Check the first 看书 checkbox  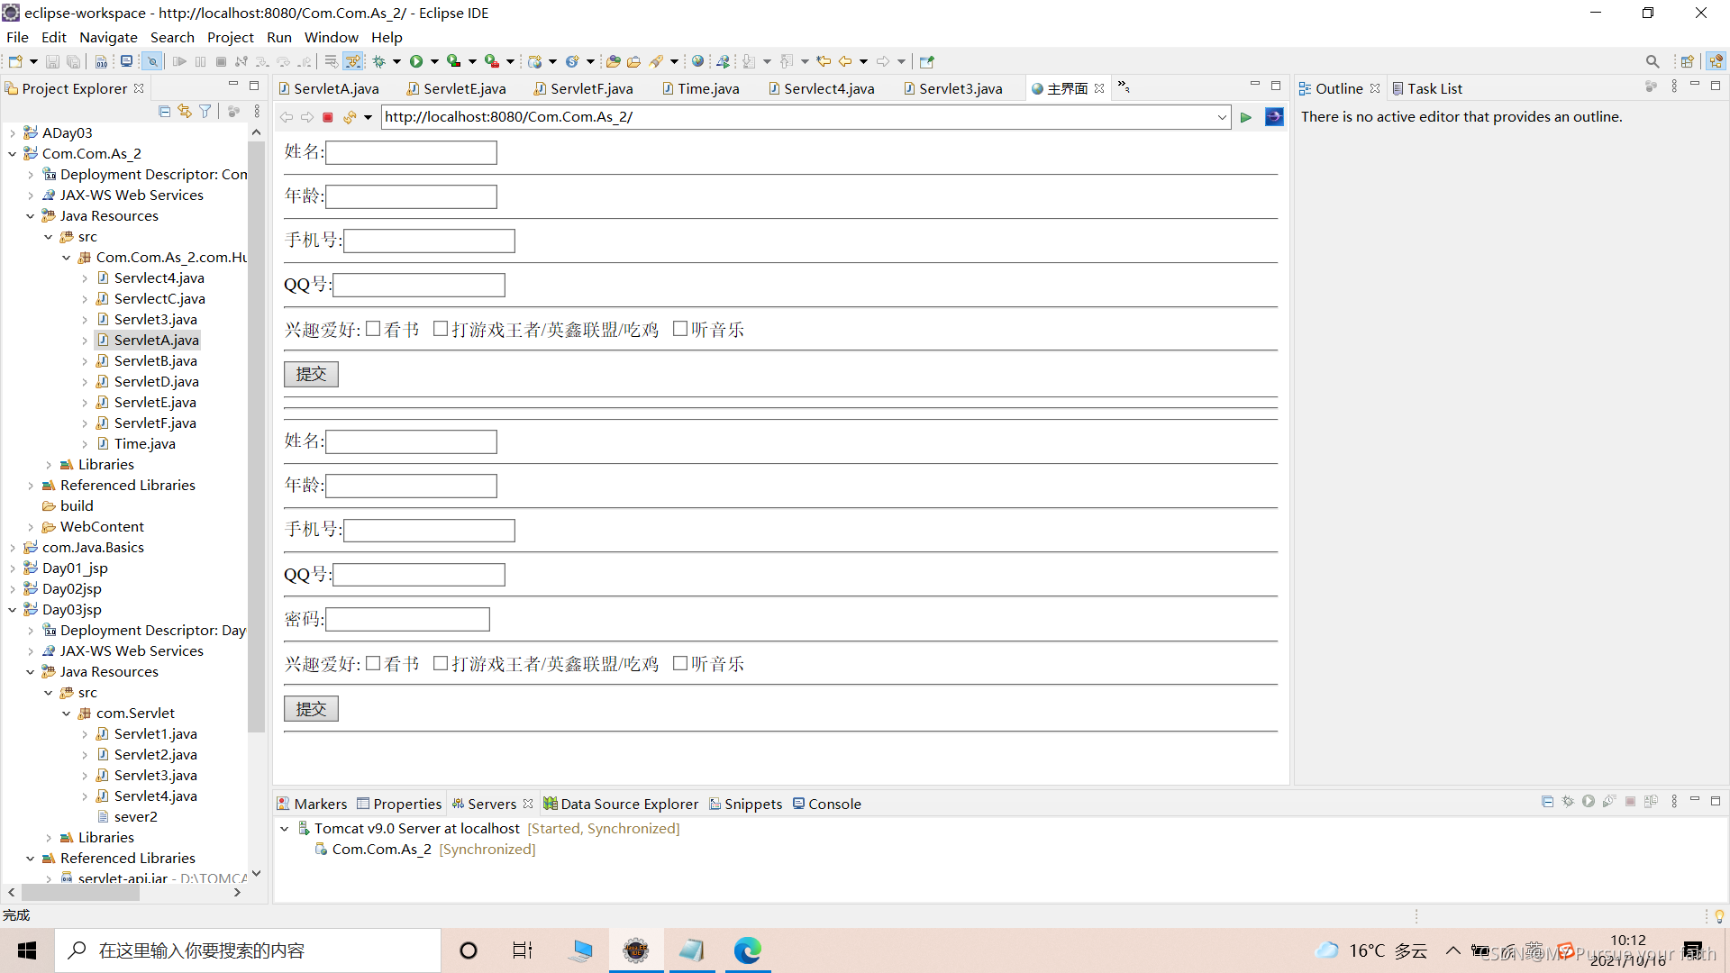373,329
